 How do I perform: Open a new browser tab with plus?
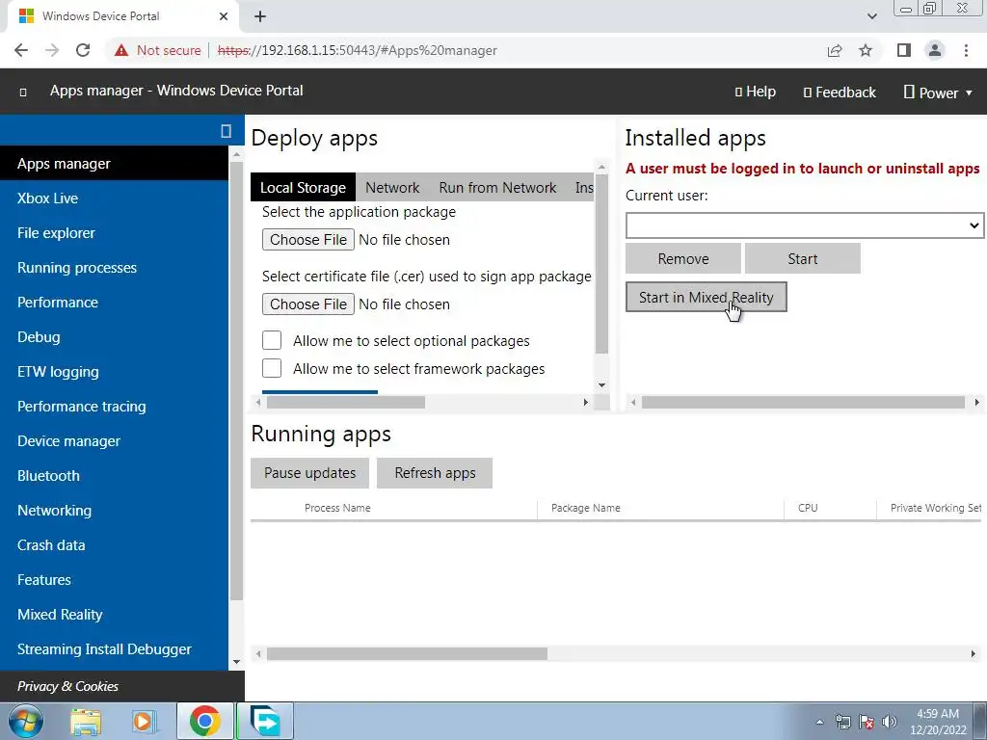pyautogui.click(x=260, y=16)
